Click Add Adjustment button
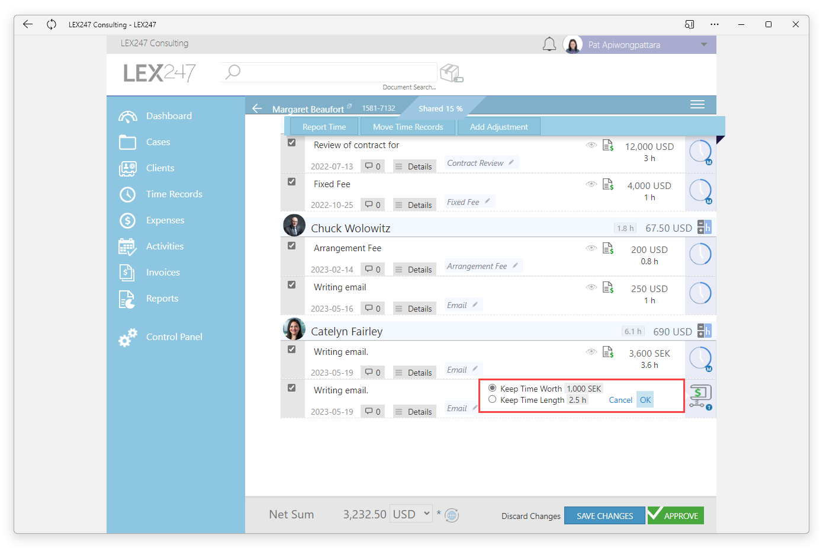Image resolution: width=823 pixels, height=548 pixels. 499,127
